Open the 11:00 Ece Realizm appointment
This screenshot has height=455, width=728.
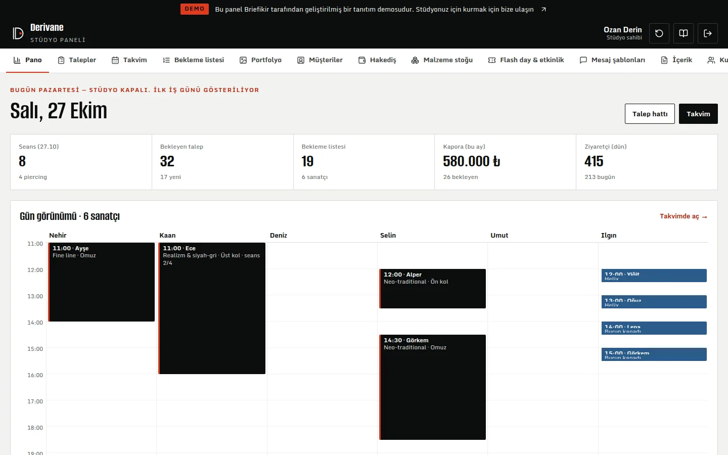[212, 308]
